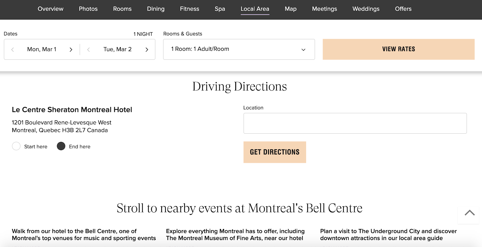This screenshot has height=247, width=482.
Task: Click the Driving Directions heading
Action: coord(240,87)
